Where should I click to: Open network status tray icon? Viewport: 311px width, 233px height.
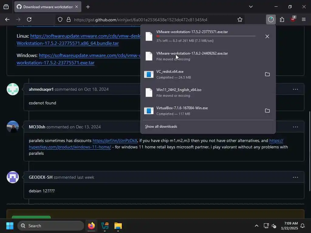click(266, 226)
